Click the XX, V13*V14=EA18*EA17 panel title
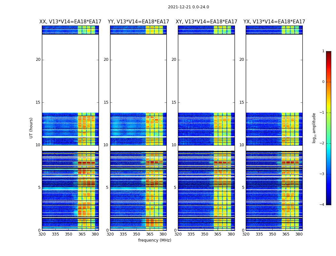Viewport: 336px width, 256px height. [70, 22]
